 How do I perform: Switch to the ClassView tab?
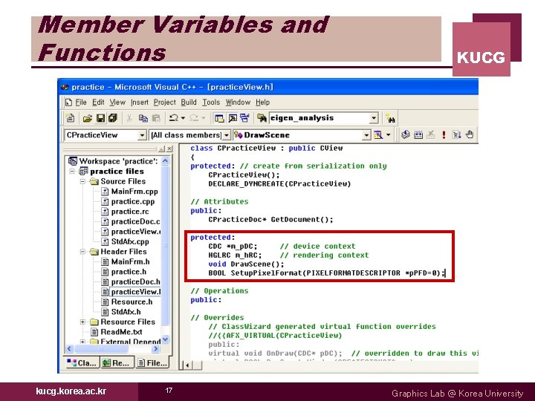(82, 363)
